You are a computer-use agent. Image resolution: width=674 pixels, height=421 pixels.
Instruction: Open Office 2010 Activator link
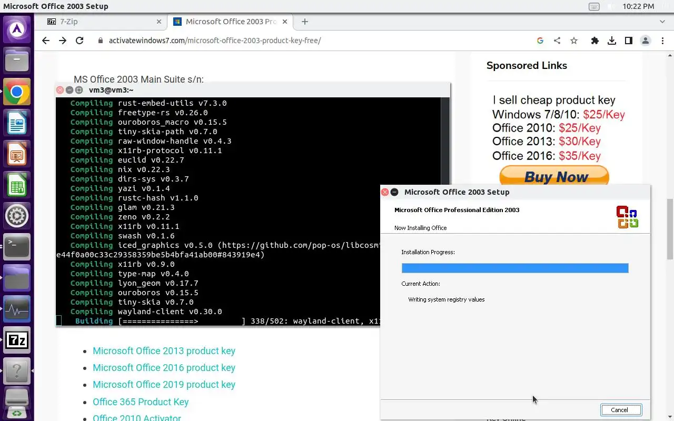pyautogui.click(x=137, y=418)
